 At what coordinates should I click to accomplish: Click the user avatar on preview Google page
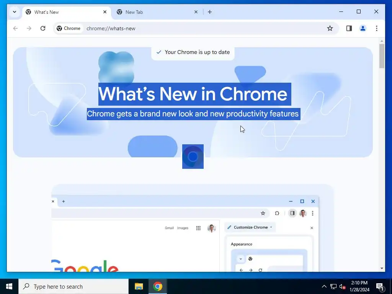(211, 228)
